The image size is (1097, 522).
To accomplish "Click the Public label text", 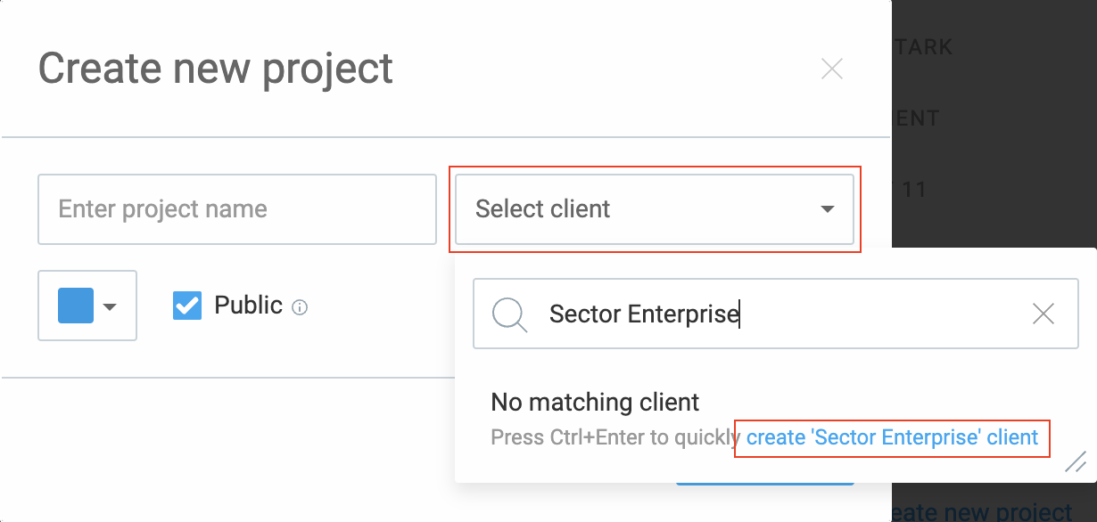I will click(248, 306).
